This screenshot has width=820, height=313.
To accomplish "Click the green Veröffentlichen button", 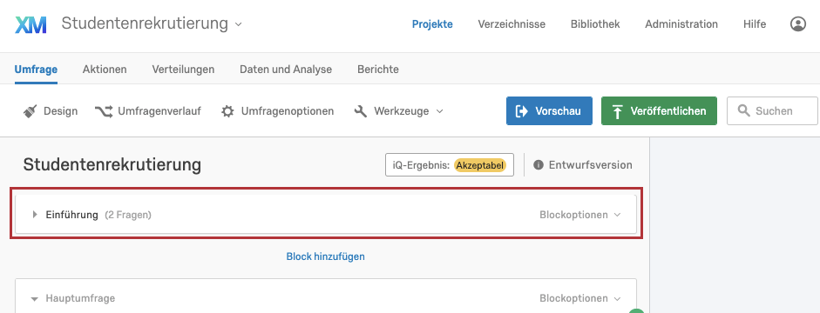I will [x=659, y=110].
